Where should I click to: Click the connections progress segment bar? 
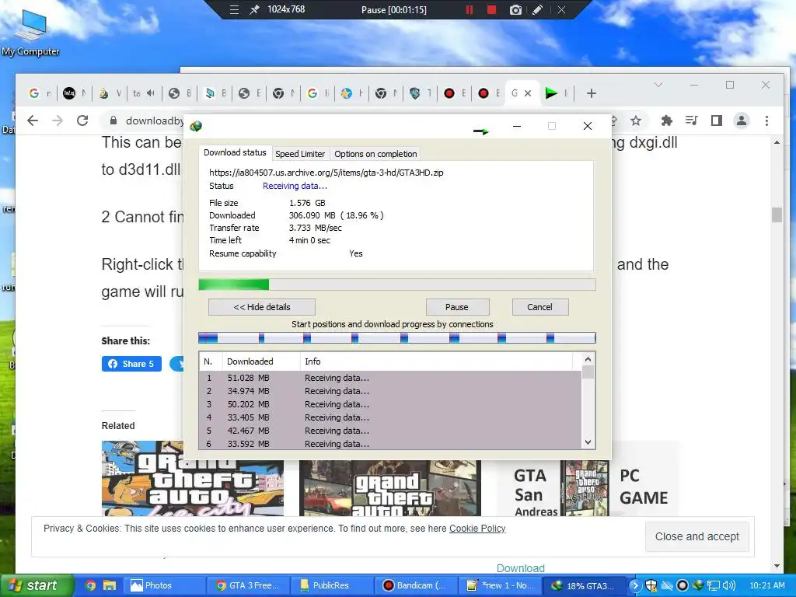click(x=397, y=338)
